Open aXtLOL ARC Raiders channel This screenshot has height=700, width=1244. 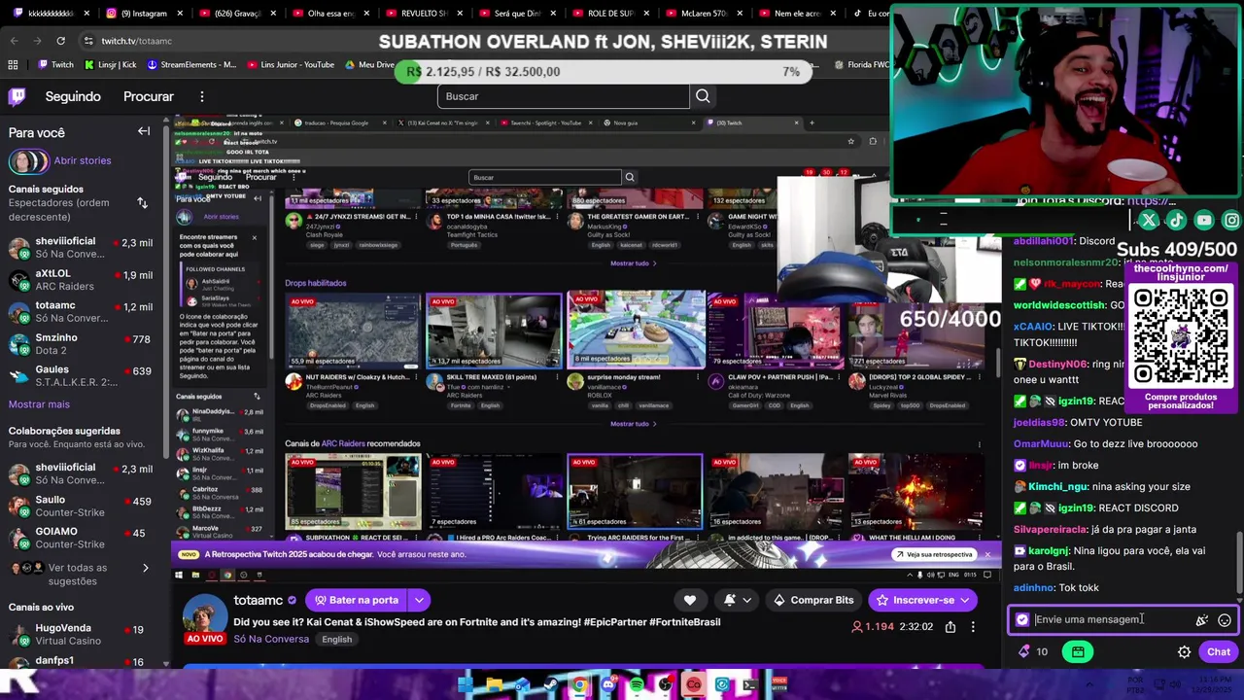click(x=82, y=280)
